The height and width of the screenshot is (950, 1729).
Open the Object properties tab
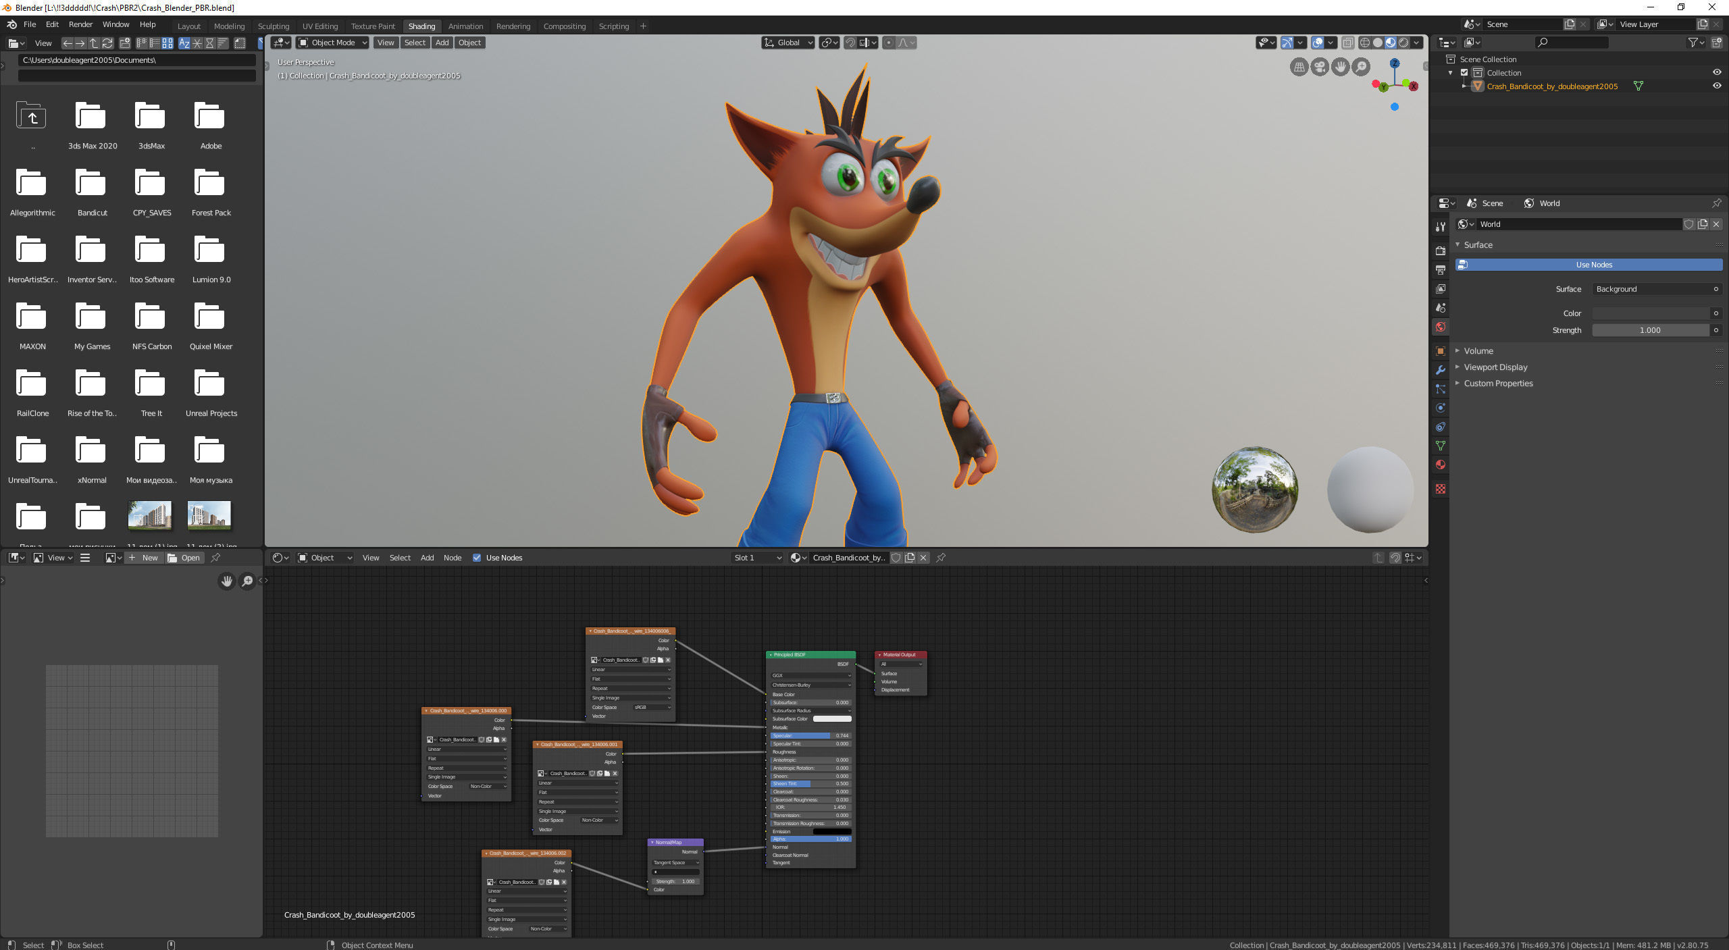[x=1441, y=350]
